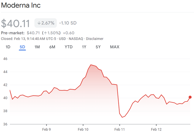Choose the YTD range tab
The width and height of the screenshot is (194, 133).
(68, 47)
